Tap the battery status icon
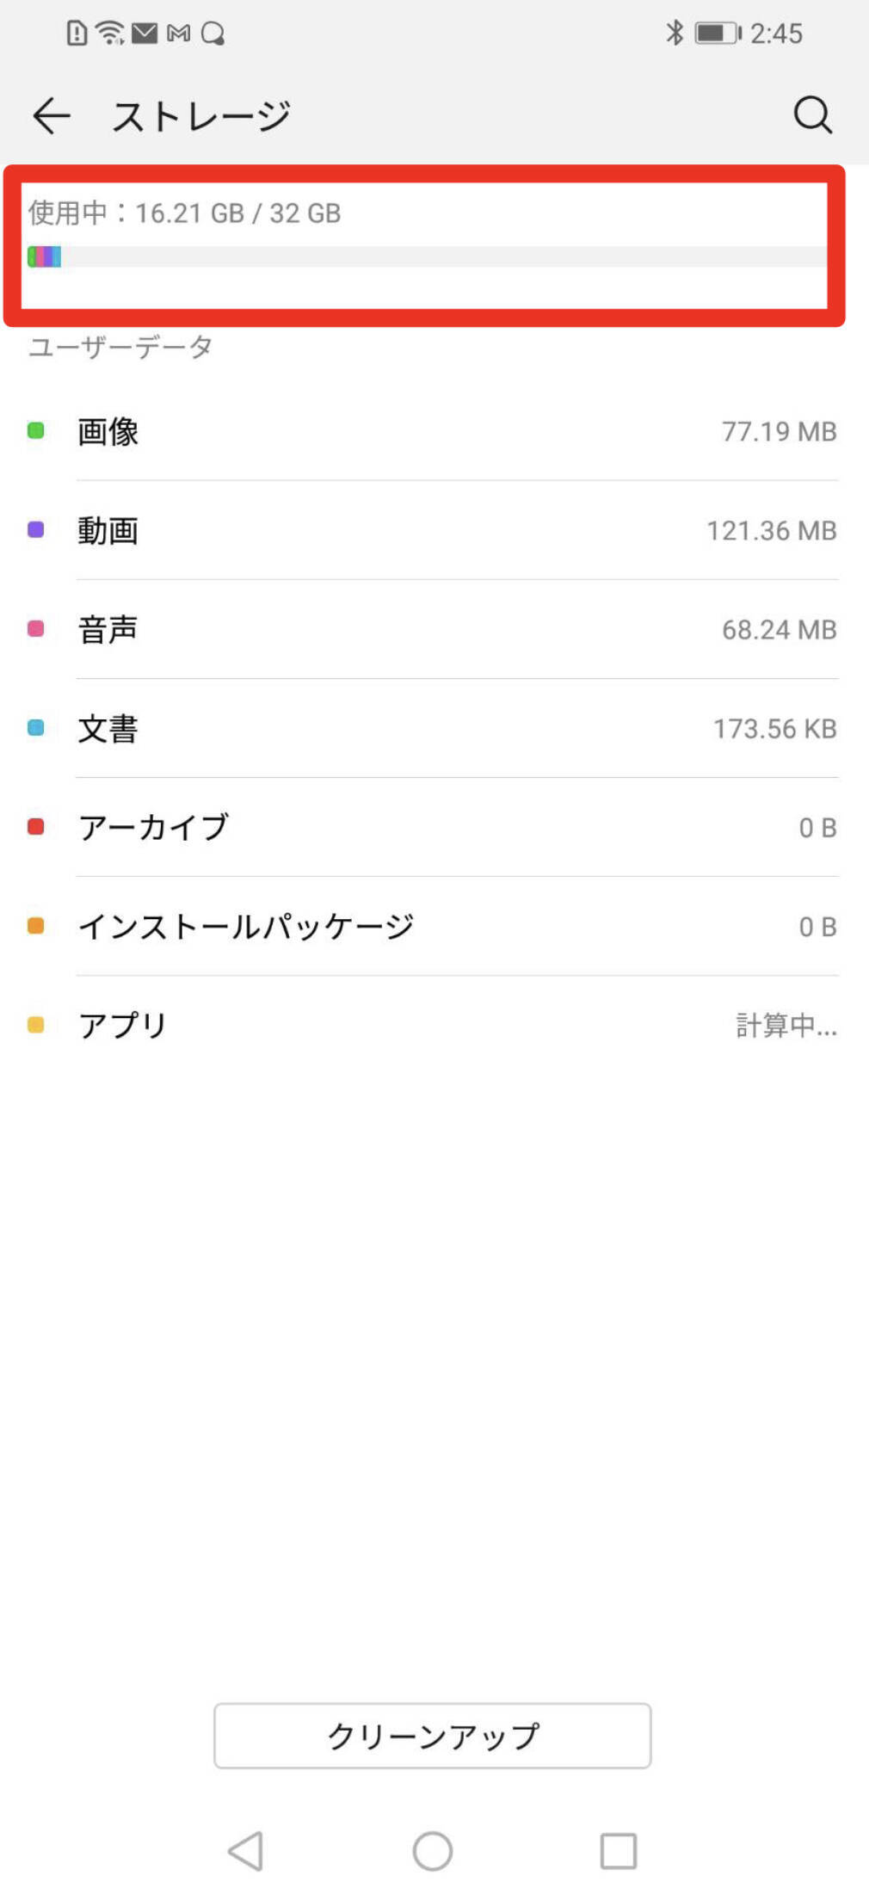869x1900 pixels. click(x=718, y=33)
